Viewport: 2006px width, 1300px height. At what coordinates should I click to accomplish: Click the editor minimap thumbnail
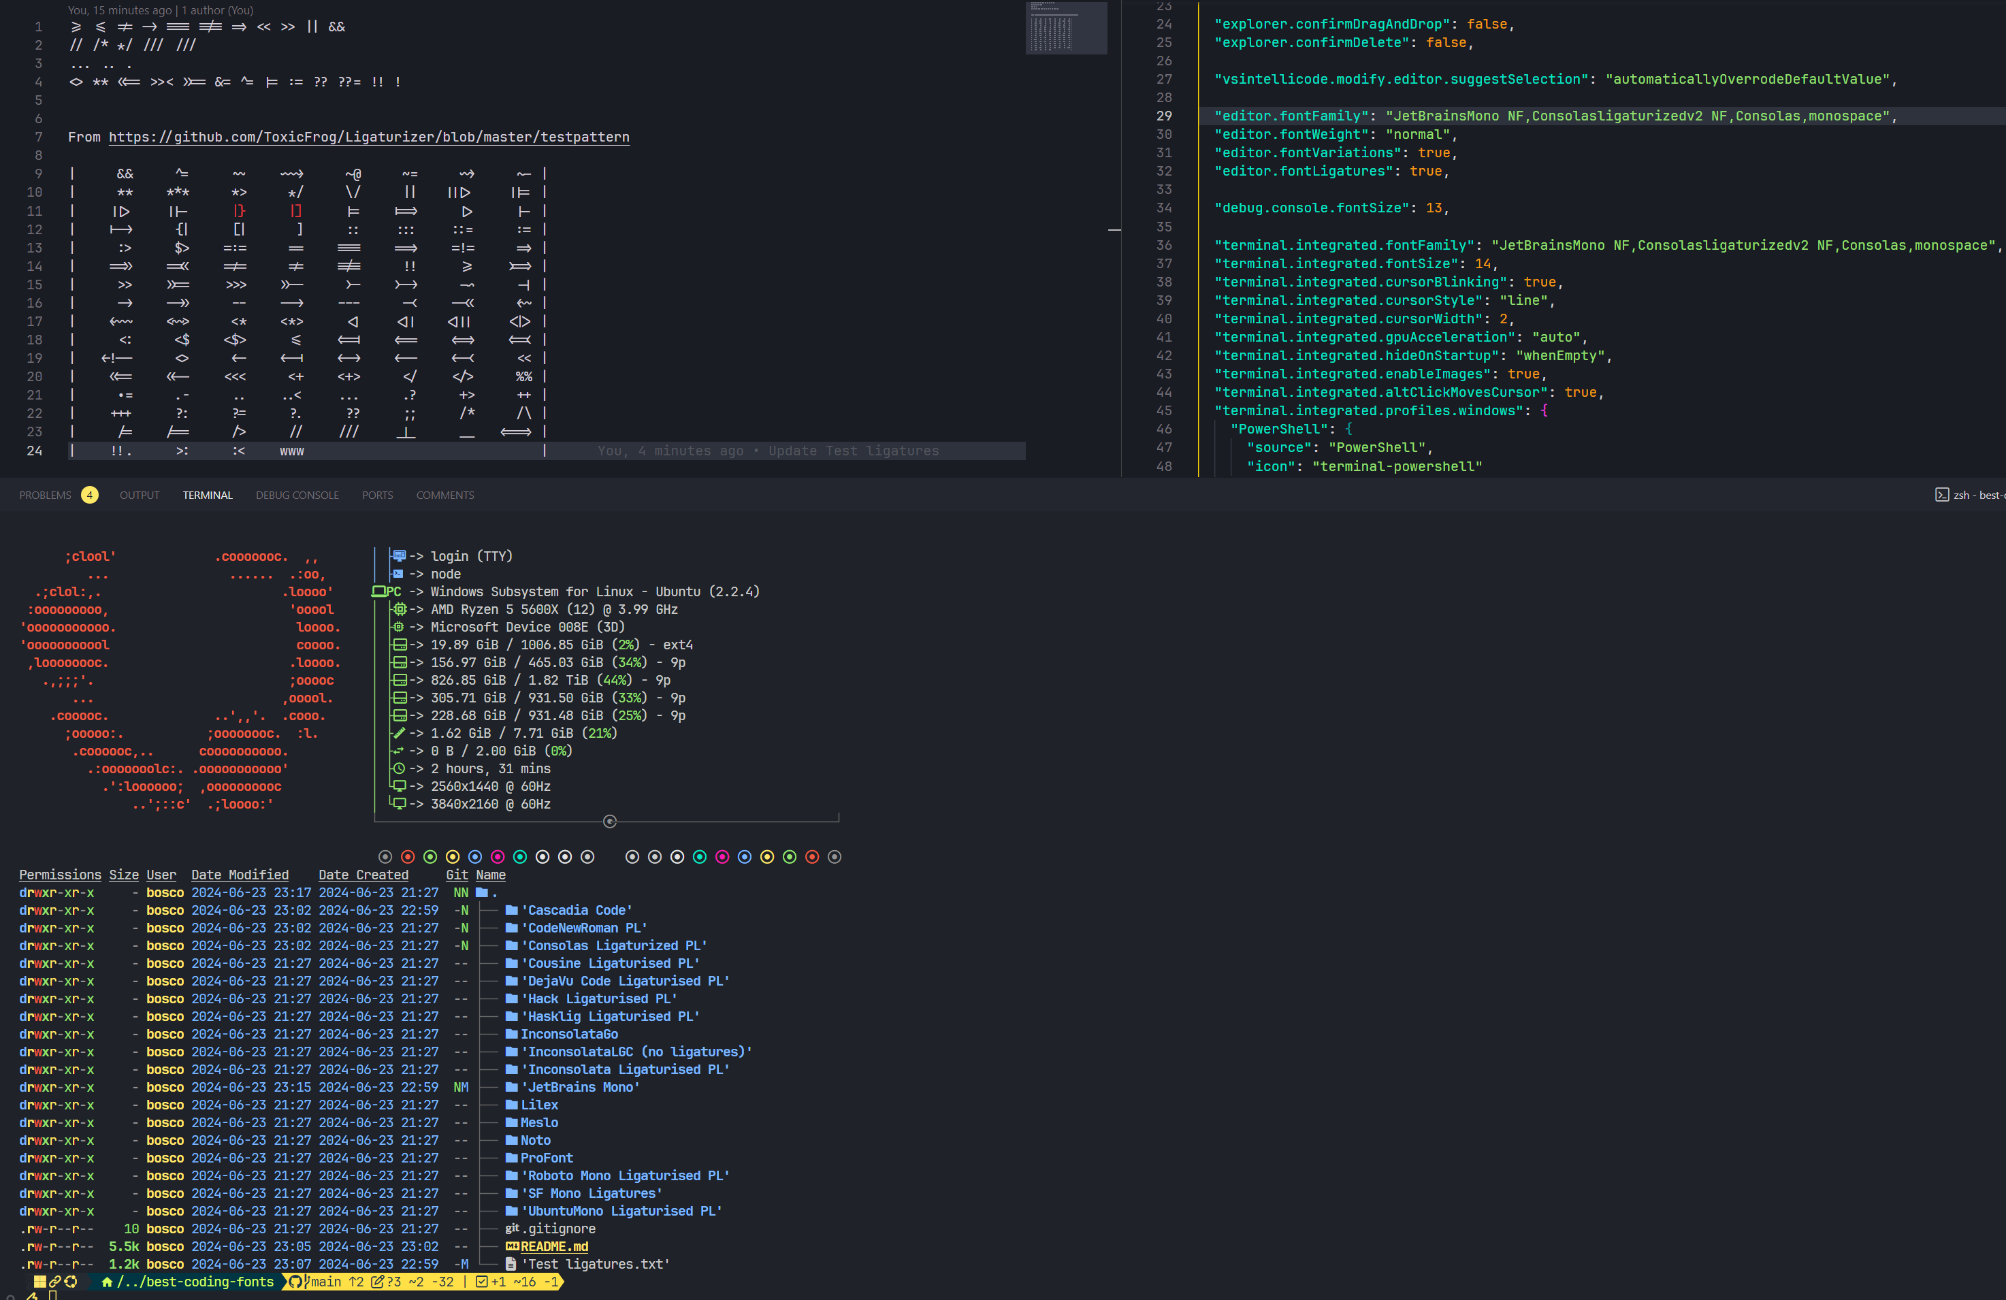[1065, 28]
